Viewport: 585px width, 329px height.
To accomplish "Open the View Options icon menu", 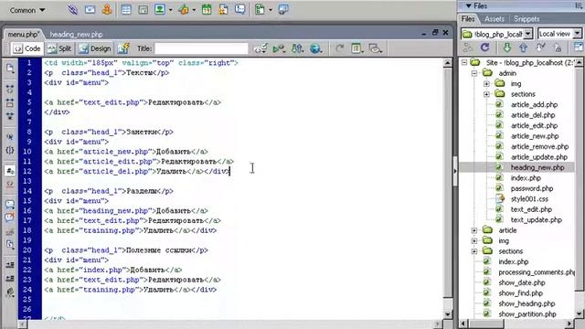I will pos(357,48).
